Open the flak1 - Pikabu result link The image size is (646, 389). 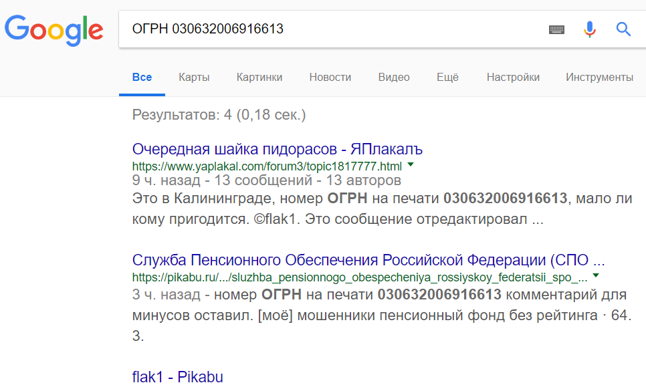tap(178, 377)
